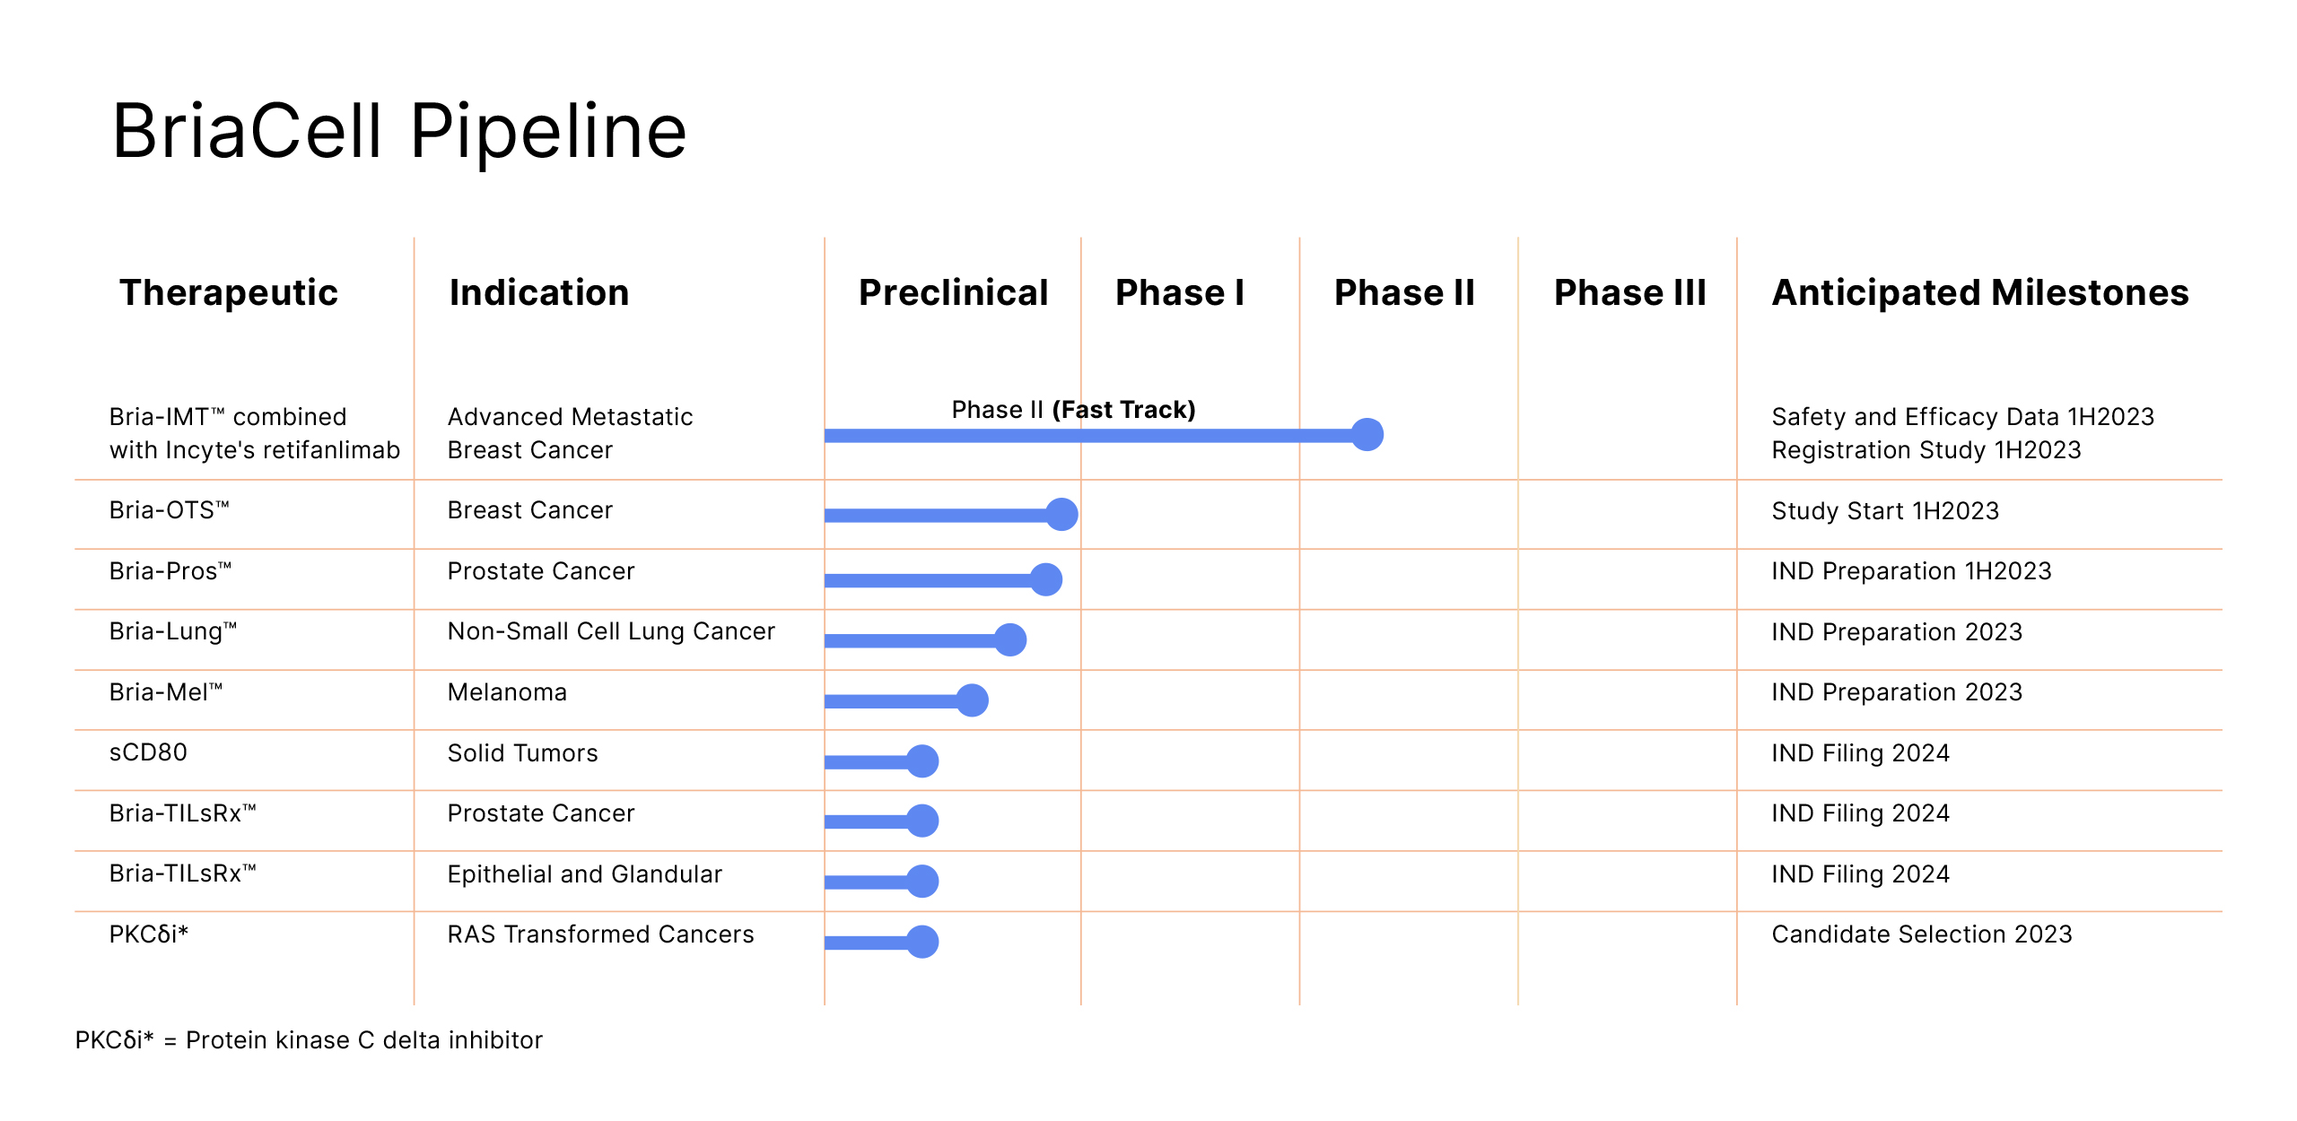The height and width of the screenshot is (1121, 2297).
Task: Click the BriaCell Pipeline title
Action: click(399, 132)
